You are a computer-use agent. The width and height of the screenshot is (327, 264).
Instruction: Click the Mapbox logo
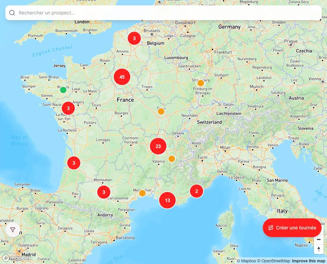17,258
